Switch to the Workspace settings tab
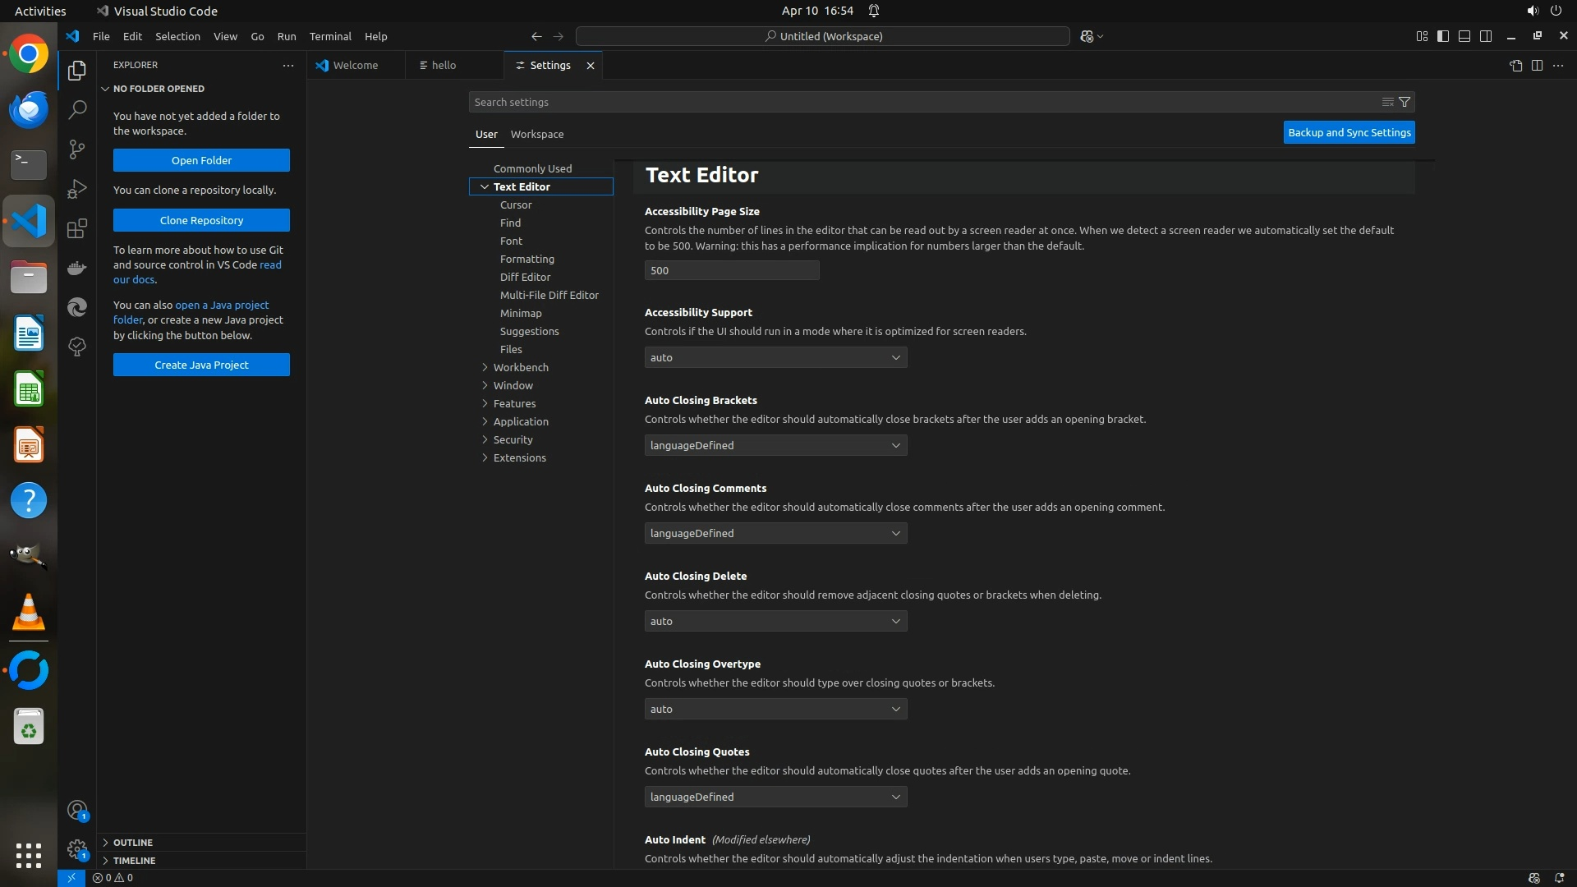Screen dimensions: 1577x887 click(x=536, y=134)
